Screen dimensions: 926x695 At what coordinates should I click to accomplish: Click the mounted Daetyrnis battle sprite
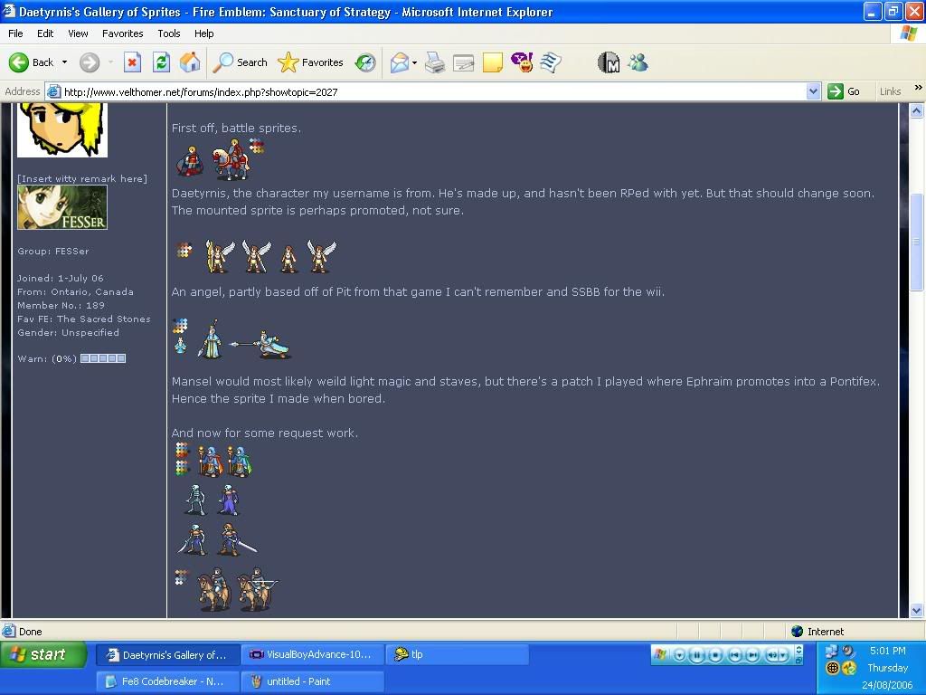pos(231,159)
